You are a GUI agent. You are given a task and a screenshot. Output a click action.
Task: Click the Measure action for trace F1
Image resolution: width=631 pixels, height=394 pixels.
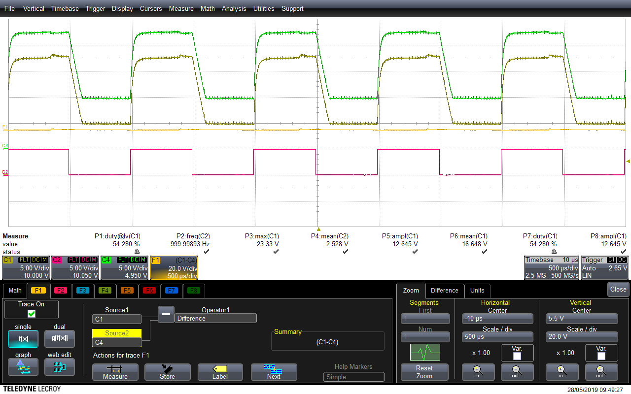115,372
